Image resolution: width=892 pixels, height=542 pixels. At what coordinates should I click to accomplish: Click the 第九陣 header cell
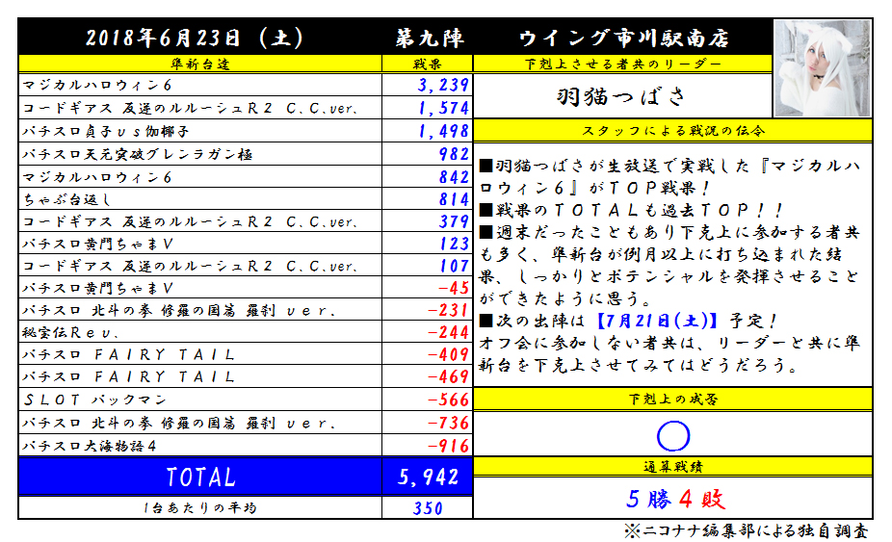coord(429,39)
